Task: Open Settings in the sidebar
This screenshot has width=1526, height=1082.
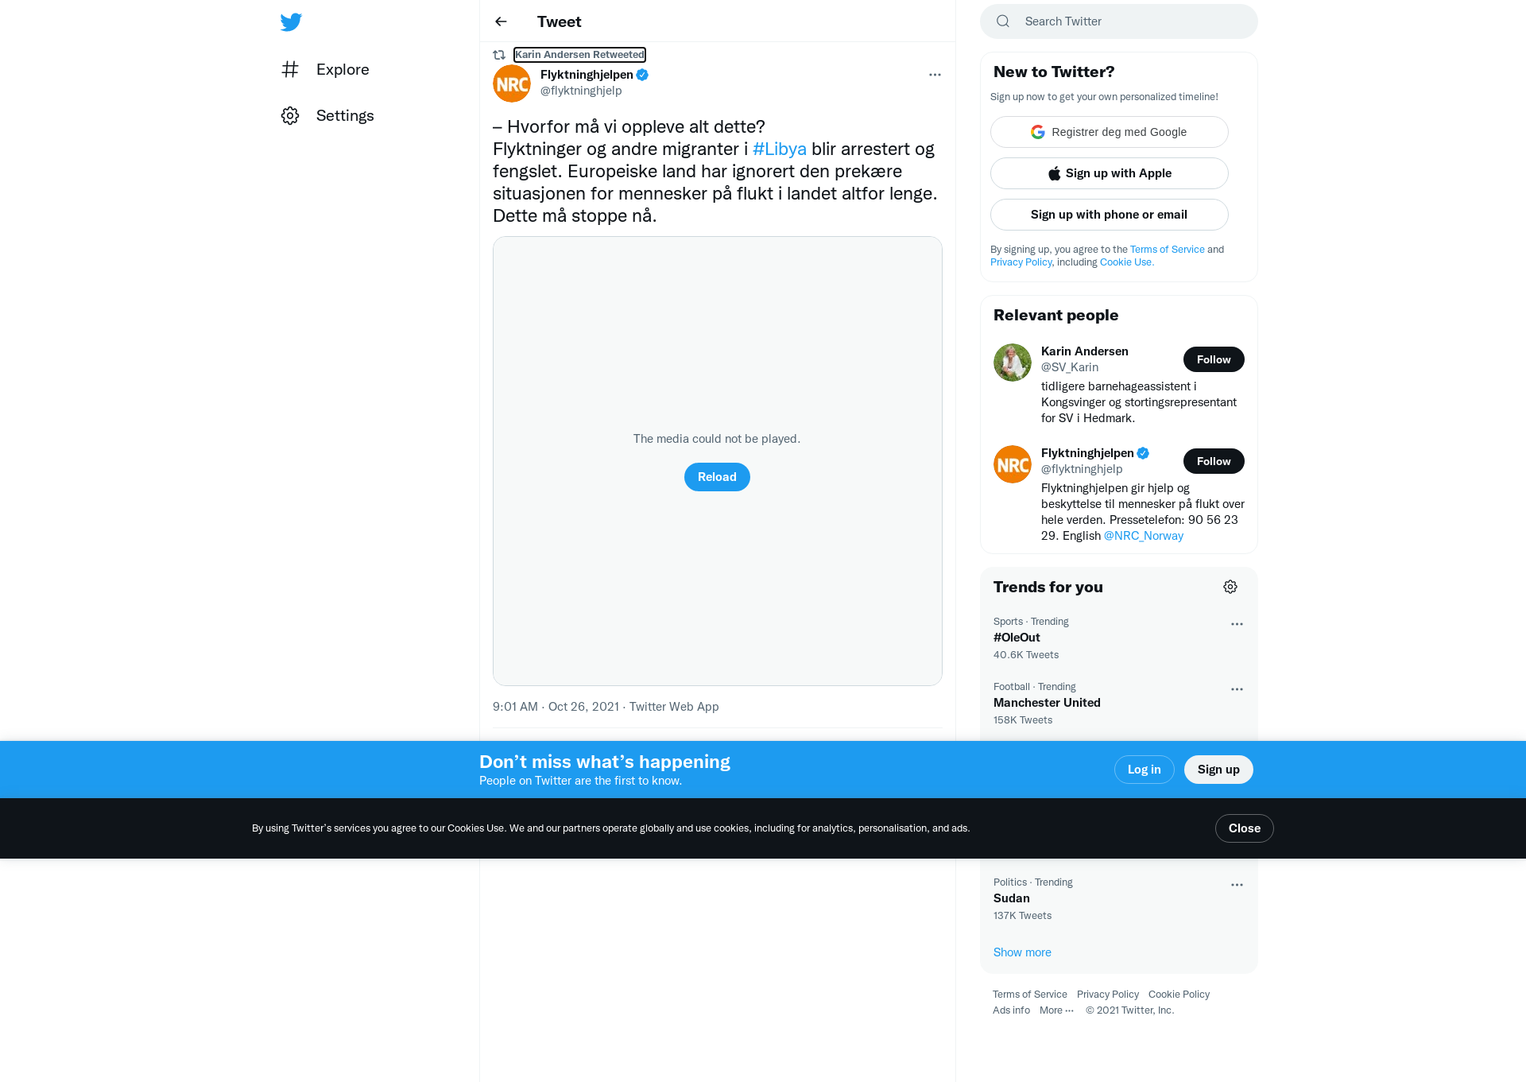Action: 327,116
